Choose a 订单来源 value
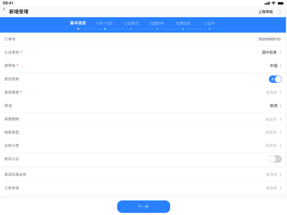This screenshot has width=287, height=215. (143, 188)
